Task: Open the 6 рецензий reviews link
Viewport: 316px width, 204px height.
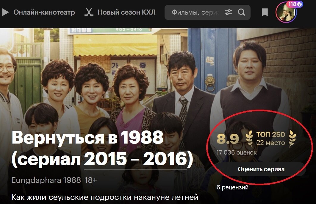Action: 232,187
